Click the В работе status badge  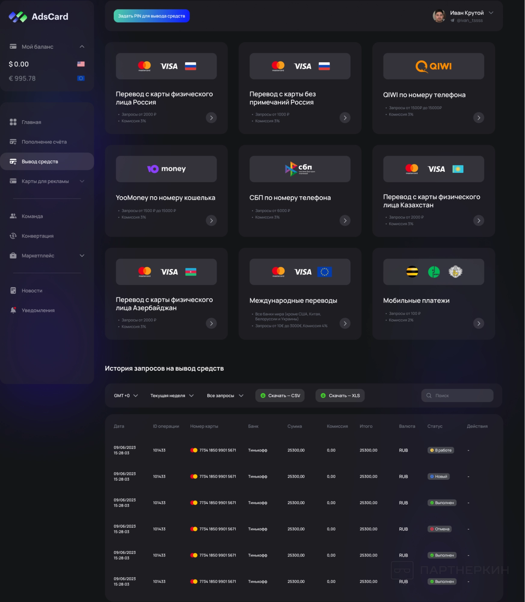coord(441,450)
